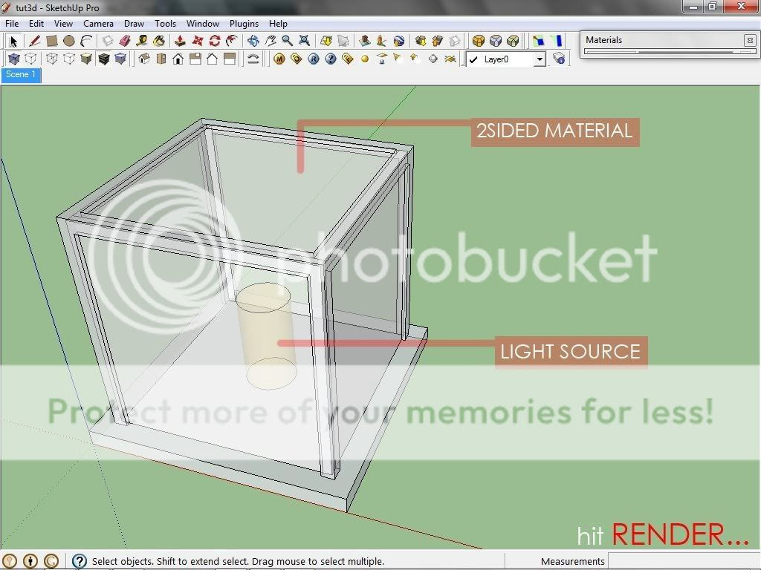
Task: Open V-Ray options tag icon
Action: coord(296,59)
